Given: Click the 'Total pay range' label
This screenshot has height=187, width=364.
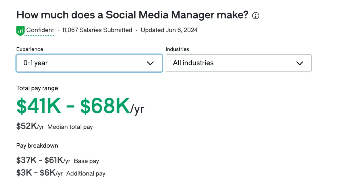Looking at the screenshot, I should coord(37,88).
